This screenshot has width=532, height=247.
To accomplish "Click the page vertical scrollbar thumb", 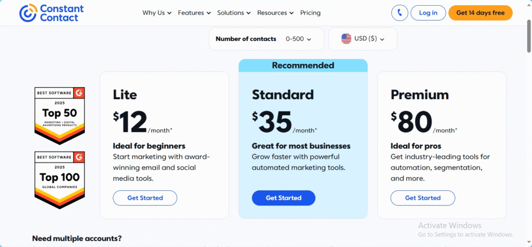I will [x=528, y=36].
